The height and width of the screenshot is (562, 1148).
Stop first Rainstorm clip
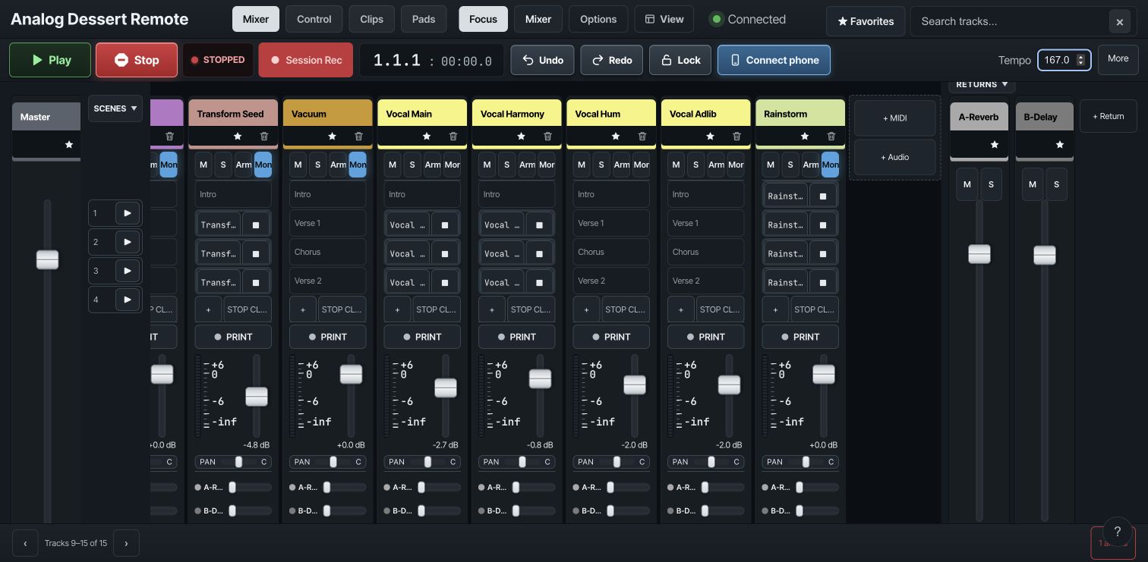coord(823,196)
